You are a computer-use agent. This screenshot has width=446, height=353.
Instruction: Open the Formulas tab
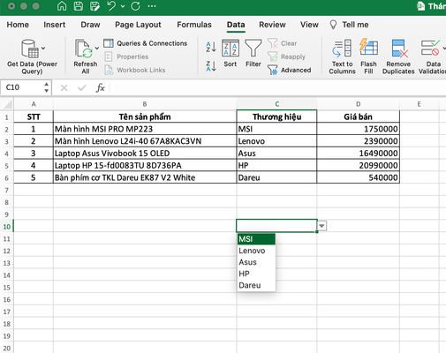[x=194, y=25]
